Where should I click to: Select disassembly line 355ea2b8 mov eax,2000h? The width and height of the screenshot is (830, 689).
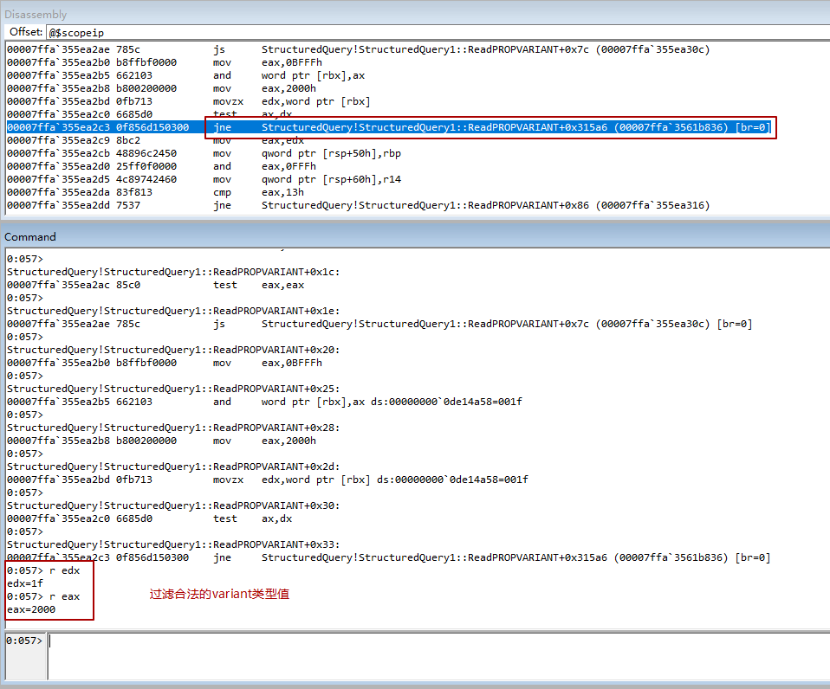161,88
